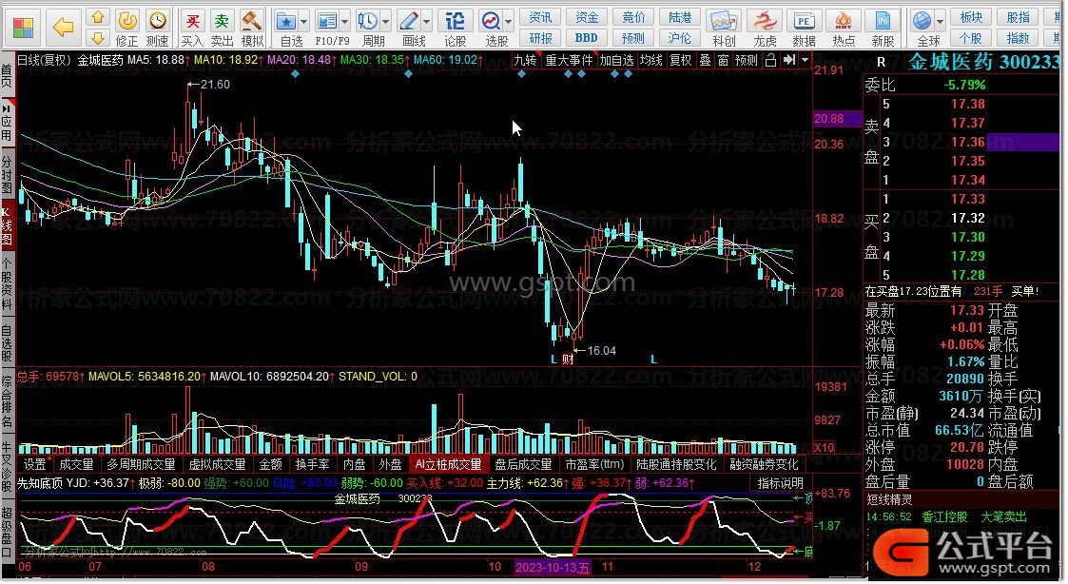This screenshot has height=584, width=1068.
Task: Toggle 均线 moving average display
Action: [651, 60]
